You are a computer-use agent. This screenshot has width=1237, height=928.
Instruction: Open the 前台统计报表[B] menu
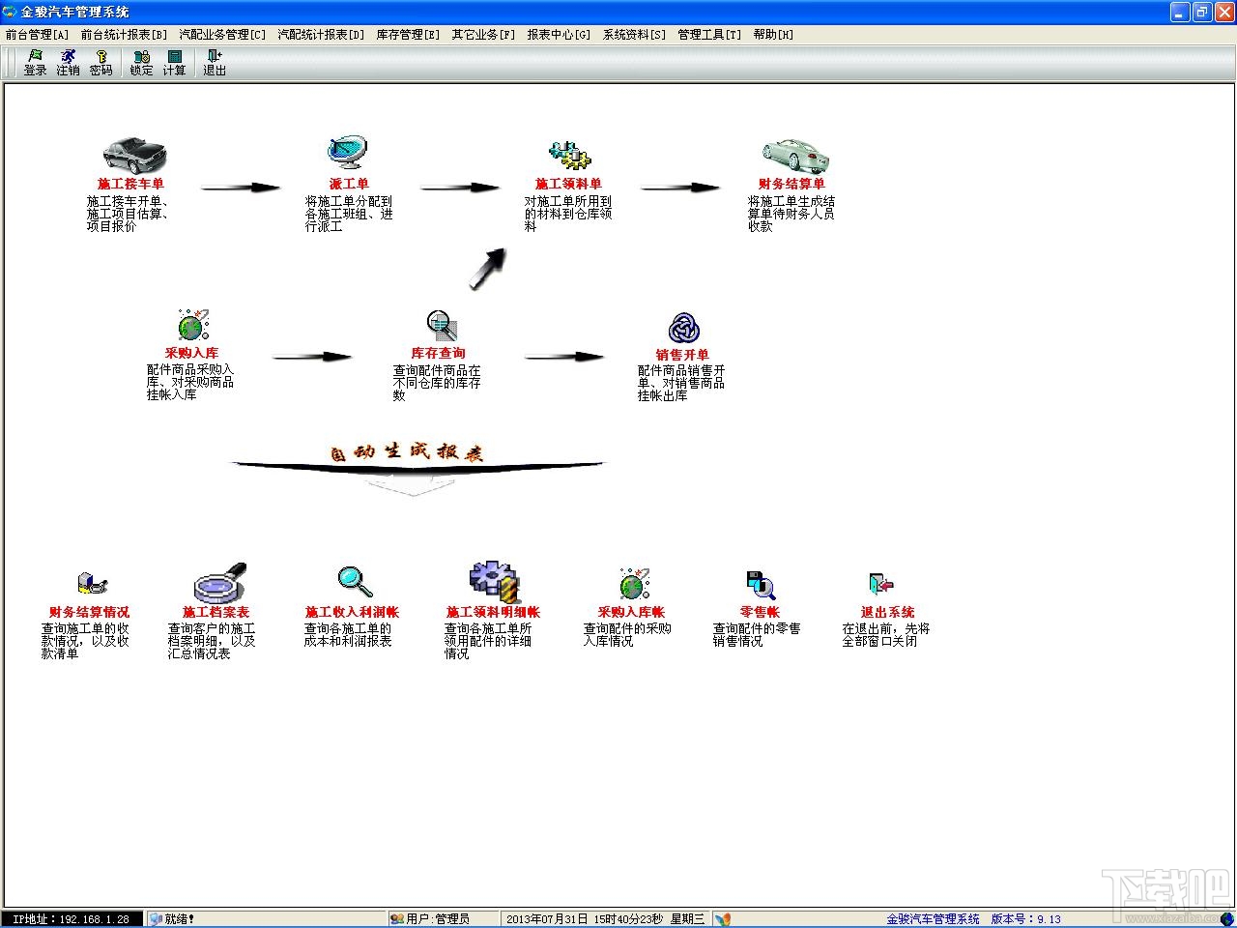pos(125,34)
